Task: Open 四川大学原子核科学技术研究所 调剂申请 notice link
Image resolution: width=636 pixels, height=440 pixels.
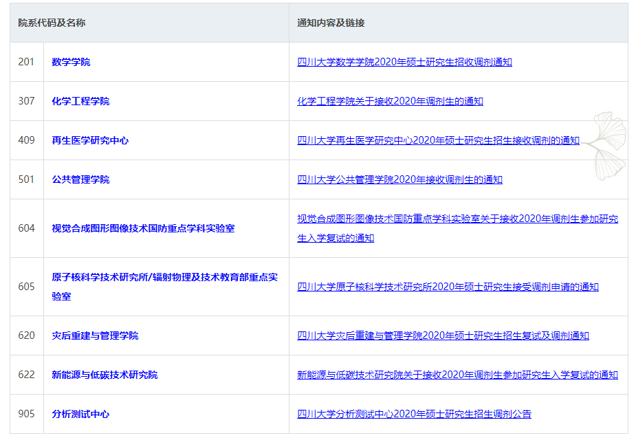Action: (448, 287)
